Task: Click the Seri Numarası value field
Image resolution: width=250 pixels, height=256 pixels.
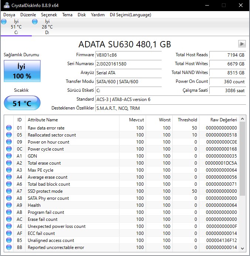Action: click(128, 64)
